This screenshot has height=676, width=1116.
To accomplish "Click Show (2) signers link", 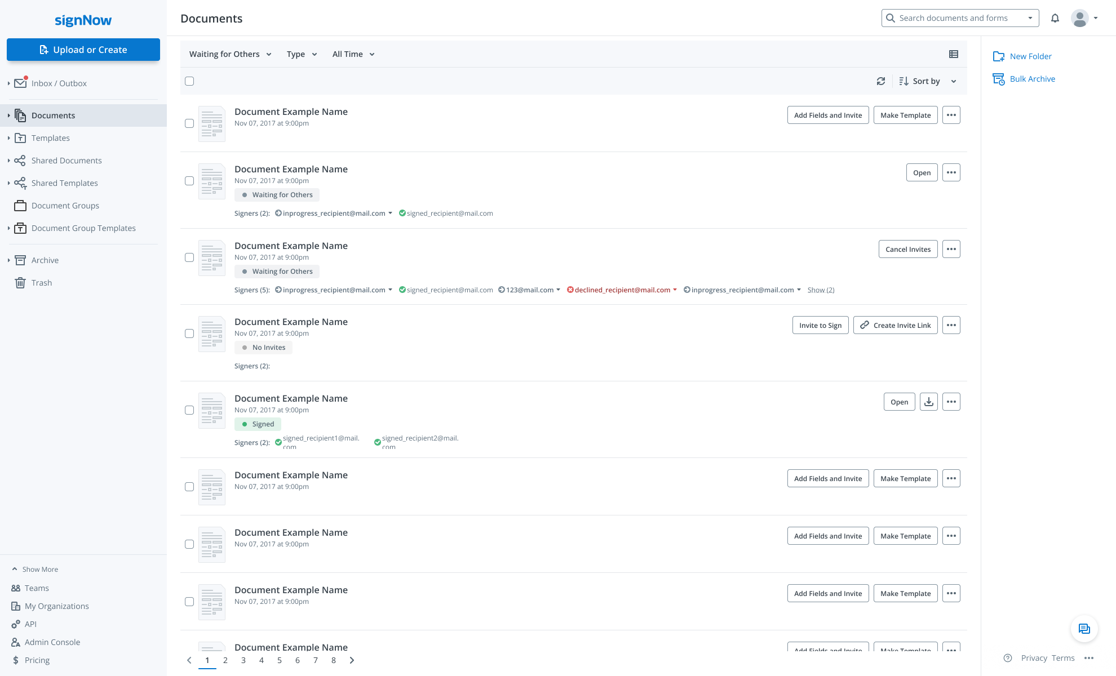I will 821,290.
